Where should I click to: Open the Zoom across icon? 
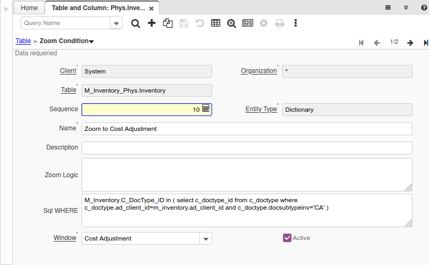[231, 23]
